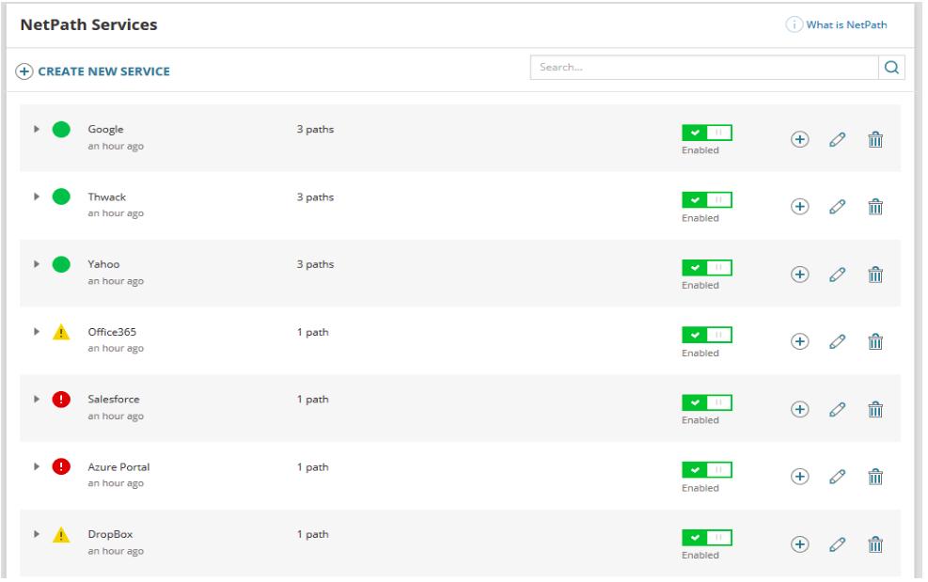The height and width of the screenshot is (582, 928).
Task: Edit the DropBox service with pencil icon
Action: pyautogui.click(x=837, y=544)
